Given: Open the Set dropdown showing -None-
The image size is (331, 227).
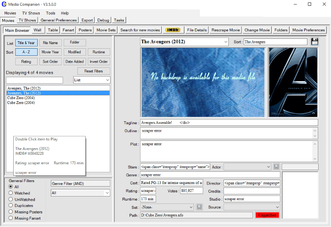Looking at the screenshot, I should [167, 207].
